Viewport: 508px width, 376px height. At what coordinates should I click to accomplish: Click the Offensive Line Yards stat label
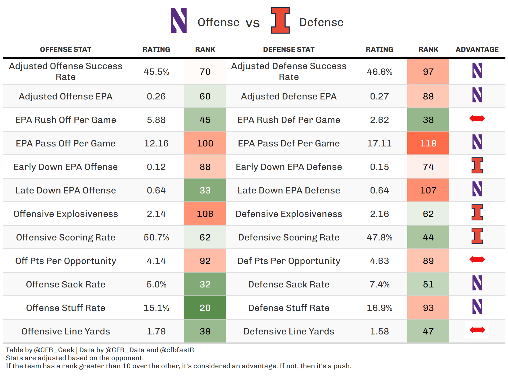(x=65, y=331)
